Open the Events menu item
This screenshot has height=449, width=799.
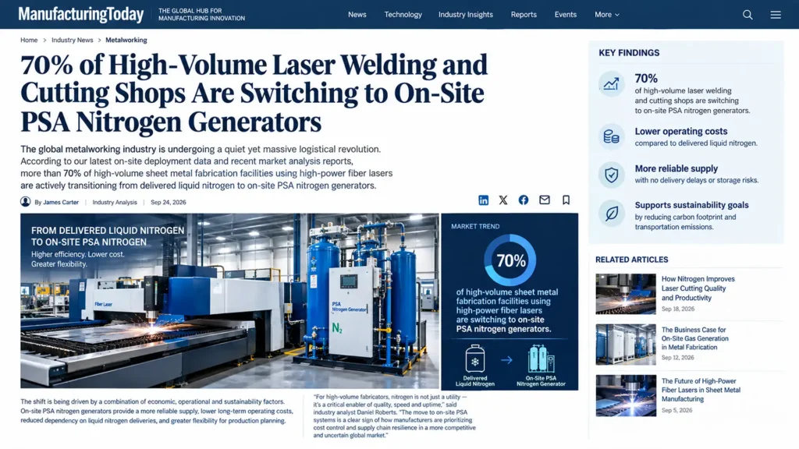tap(566, 15)
